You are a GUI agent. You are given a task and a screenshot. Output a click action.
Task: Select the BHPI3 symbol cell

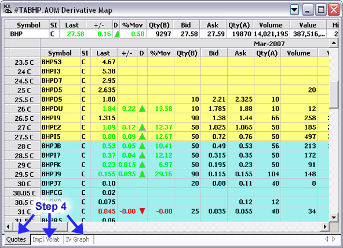point(60,71)
